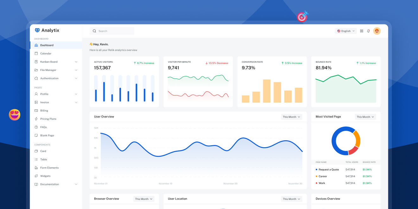Expand the Invoice submenu chevron

click(76, 102)
